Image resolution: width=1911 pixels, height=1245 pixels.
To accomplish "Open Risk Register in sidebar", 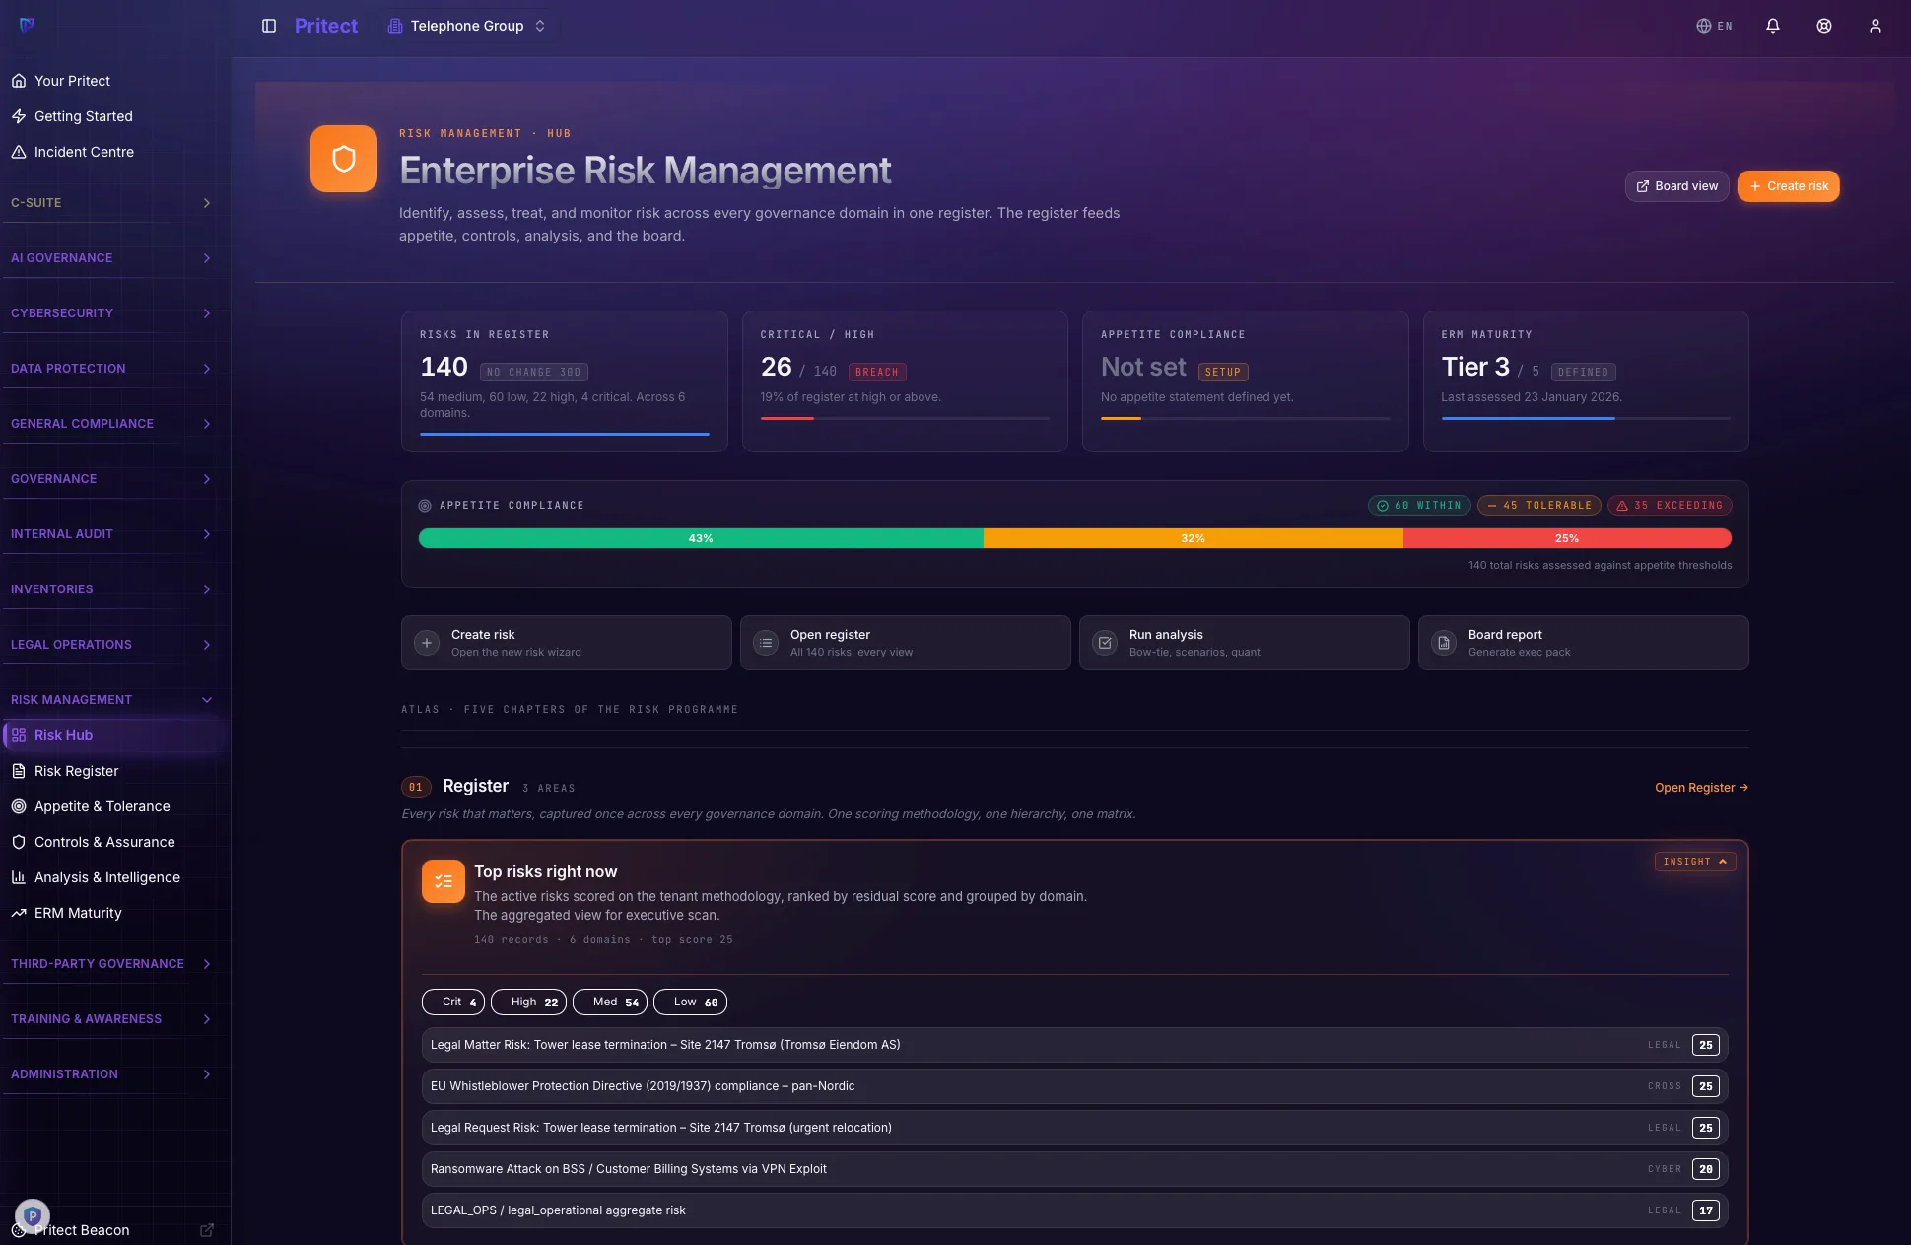I will click(112, 771).
